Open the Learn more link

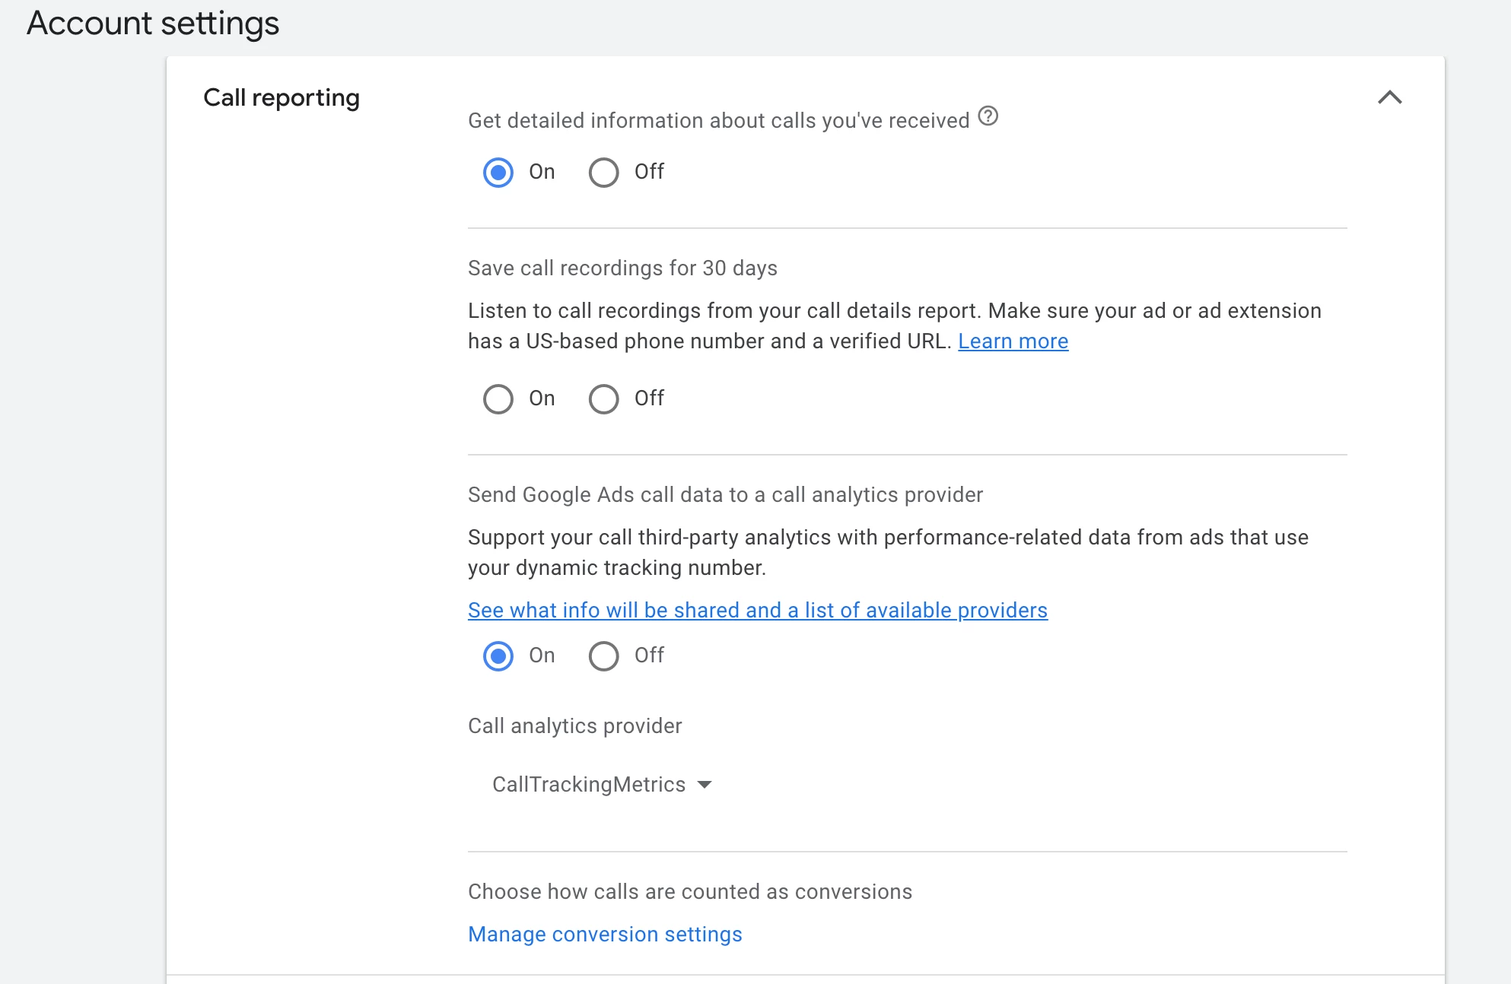coord(1013,341)
